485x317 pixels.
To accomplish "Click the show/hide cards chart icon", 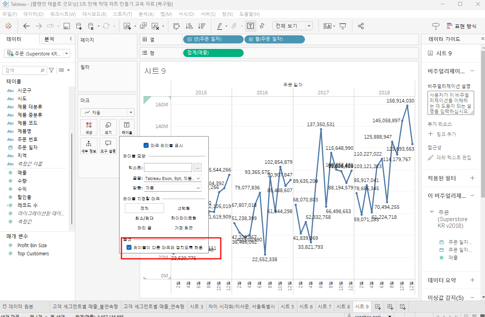I will coord(327,26).
